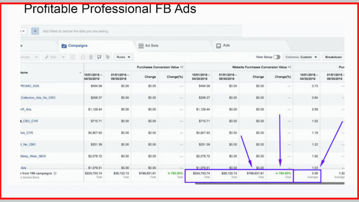
Task: Click the 2.59 value in VR_Ads row
Action: pyautogui.click(x=315, y=109)
